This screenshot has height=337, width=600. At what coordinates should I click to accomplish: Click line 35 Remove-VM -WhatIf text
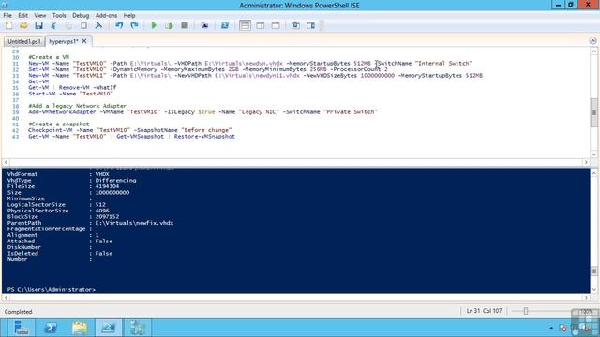tap(87, 87)
